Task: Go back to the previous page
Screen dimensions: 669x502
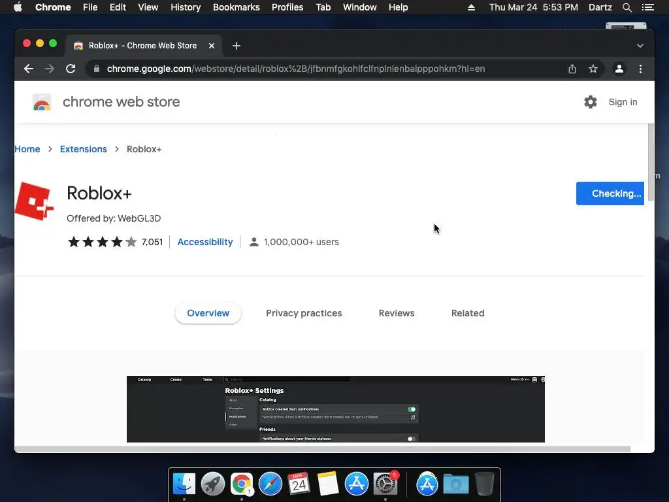Action: pyautogui.click(x=29, y=69)
